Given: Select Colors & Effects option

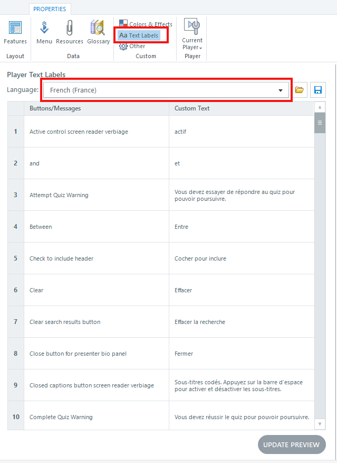Looking at the screenshot, I should coord(146,24).
